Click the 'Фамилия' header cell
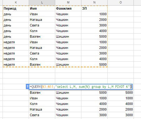The width and height of the screenshot is (141, 119). 68,8
